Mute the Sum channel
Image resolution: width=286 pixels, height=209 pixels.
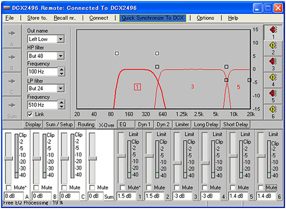[92, 187]
